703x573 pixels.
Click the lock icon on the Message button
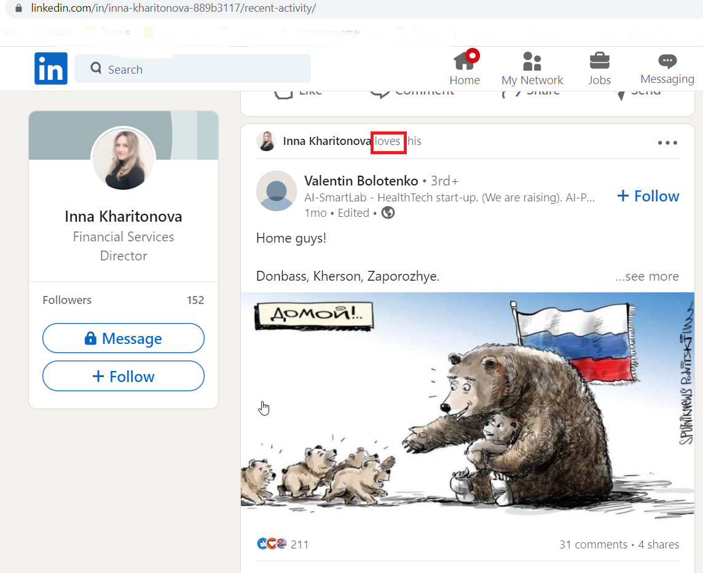click(90, 338)
